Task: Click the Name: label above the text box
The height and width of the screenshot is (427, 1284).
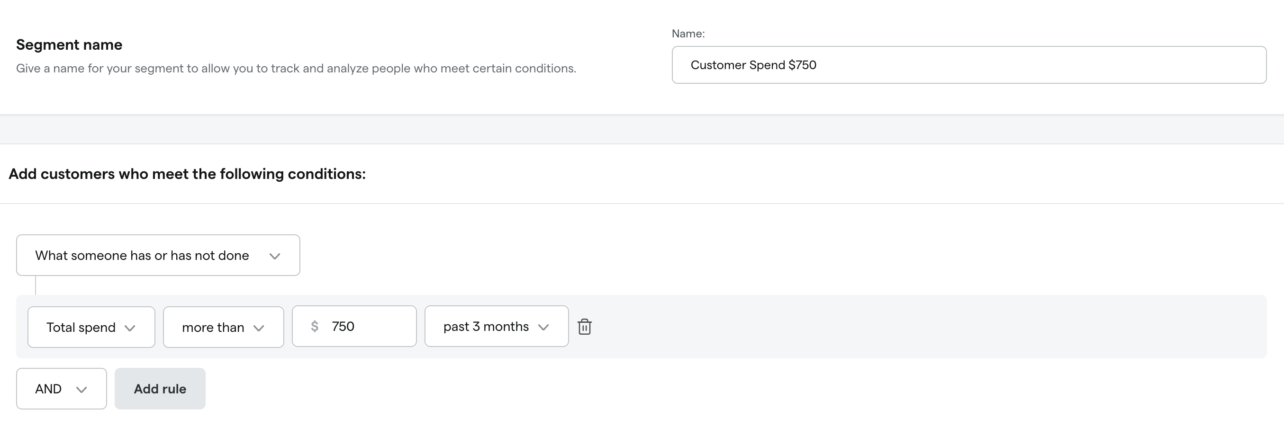Action: [x=688, y=34]
